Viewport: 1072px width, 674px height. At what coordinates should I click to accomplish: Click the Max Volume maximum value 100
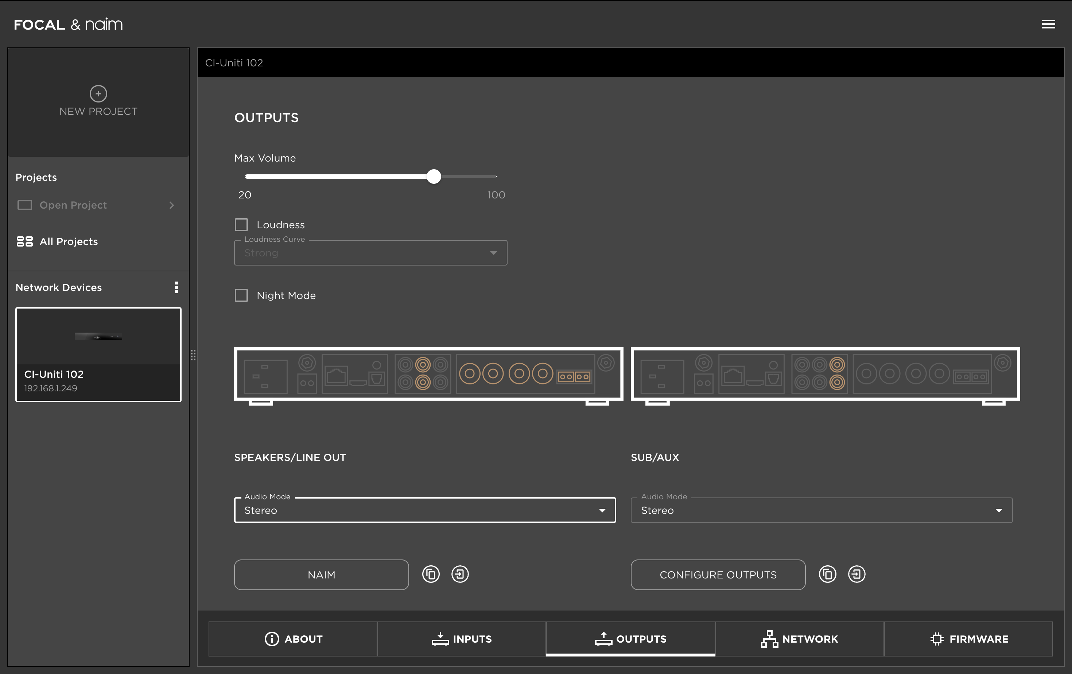tap(496, 194)
